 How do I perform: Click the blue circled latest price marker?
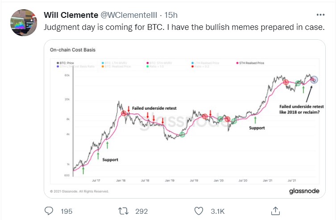point(314,80)
